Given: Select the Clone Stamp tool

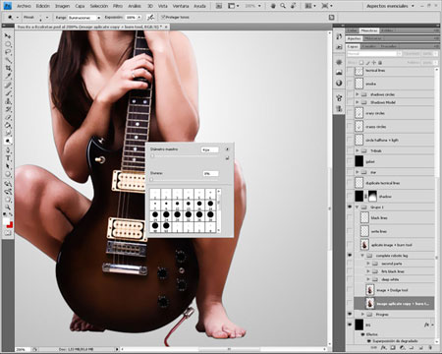Looking at the screenshot, I should pos(8,101).
